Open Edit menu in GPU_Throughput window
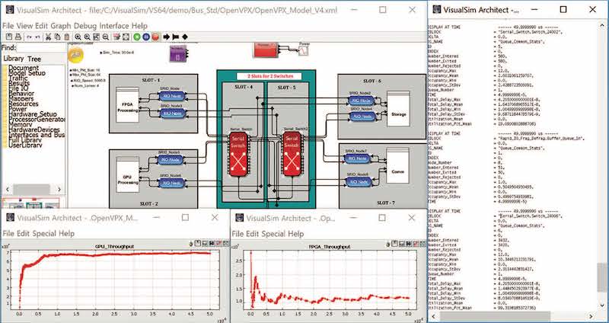 pos(24,234)
